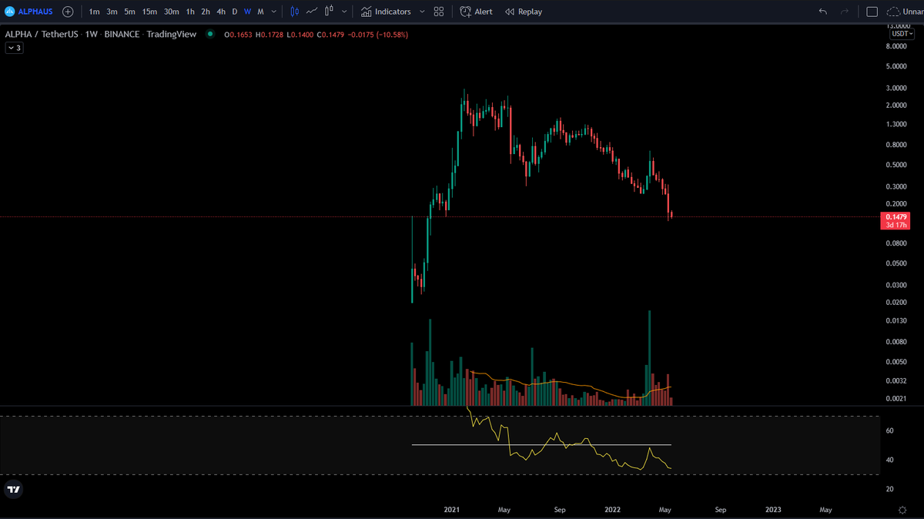924x519 pixels.
Task: Choose the candlestick chart style
Action: coord(294,12)
